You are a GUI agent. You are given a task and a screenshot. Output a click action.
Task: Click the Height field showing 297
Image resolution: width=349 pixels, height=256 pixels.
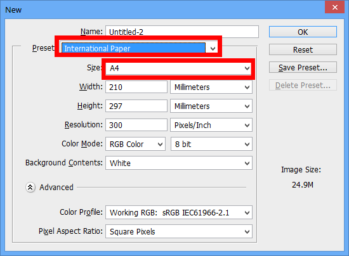coord(136,106)
